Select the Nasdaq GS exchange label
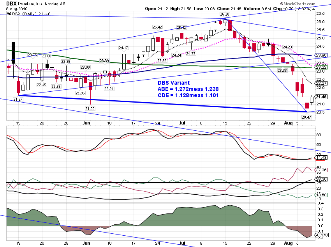This screenshot has height=247, width=331. [x=55, y=4]
